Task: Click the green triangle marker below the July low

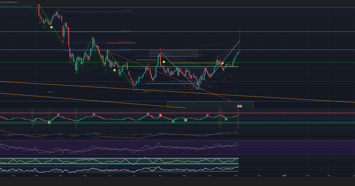Action: 136,88
